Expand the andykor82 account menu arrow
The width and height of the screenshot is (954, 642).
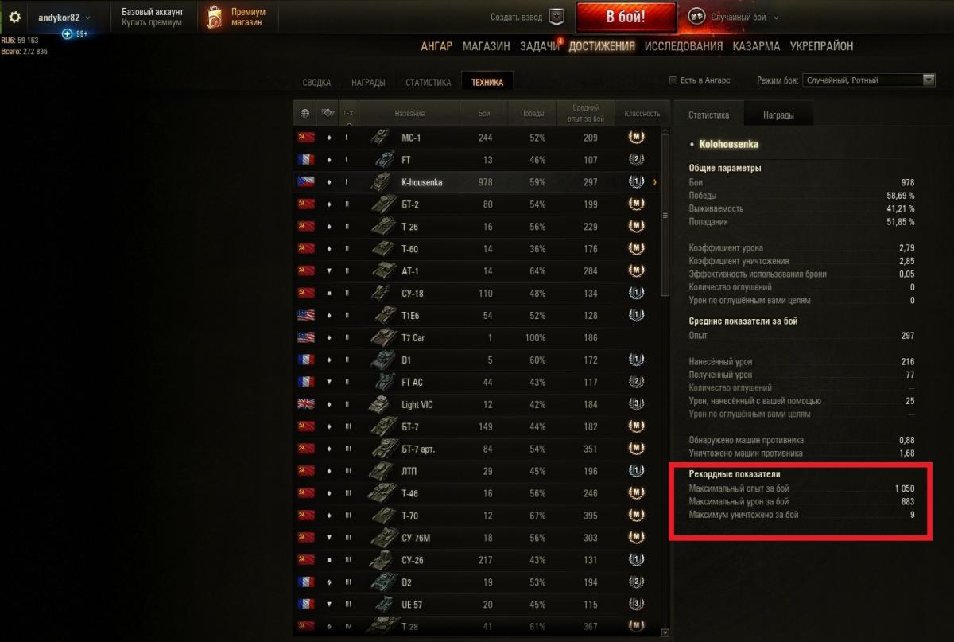[87, 18]
